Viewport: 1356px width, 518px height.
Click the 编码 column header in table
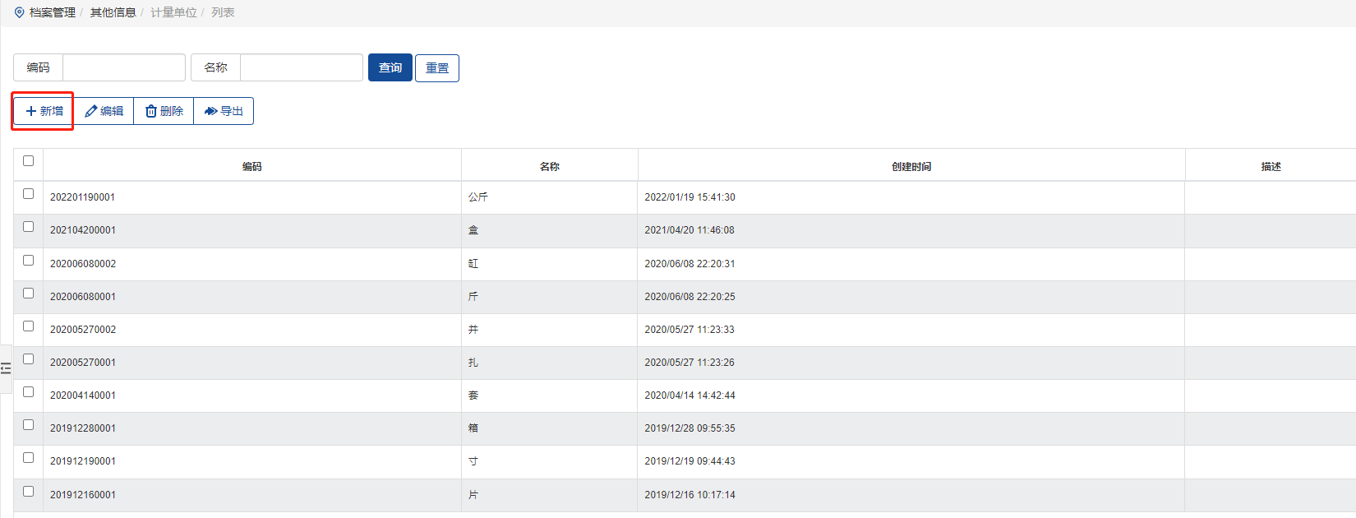click(x=252, y=167)
